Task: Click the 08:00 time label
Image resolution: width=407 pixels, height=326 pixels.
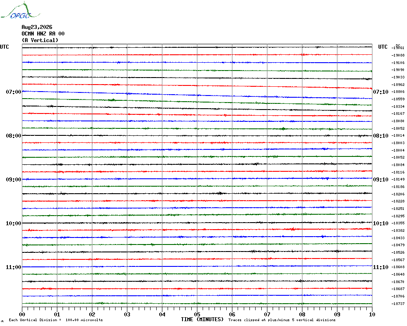Action: 14,136
